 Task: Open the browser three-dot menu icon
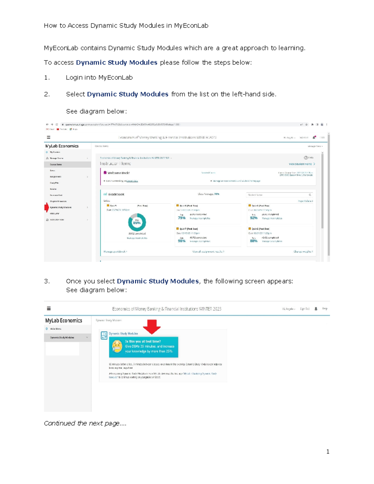tap(327, 124)
